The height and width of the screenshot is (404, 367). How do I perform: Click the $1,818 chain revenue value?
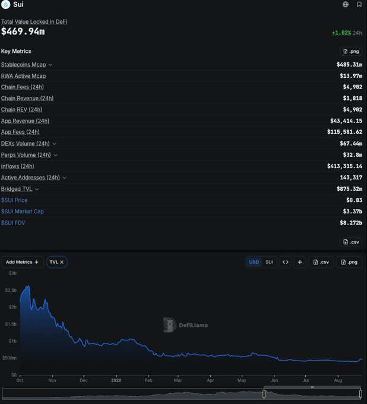click(x=353, y=99)
